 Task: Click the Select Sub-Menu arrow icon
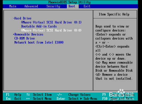point(81,99)
